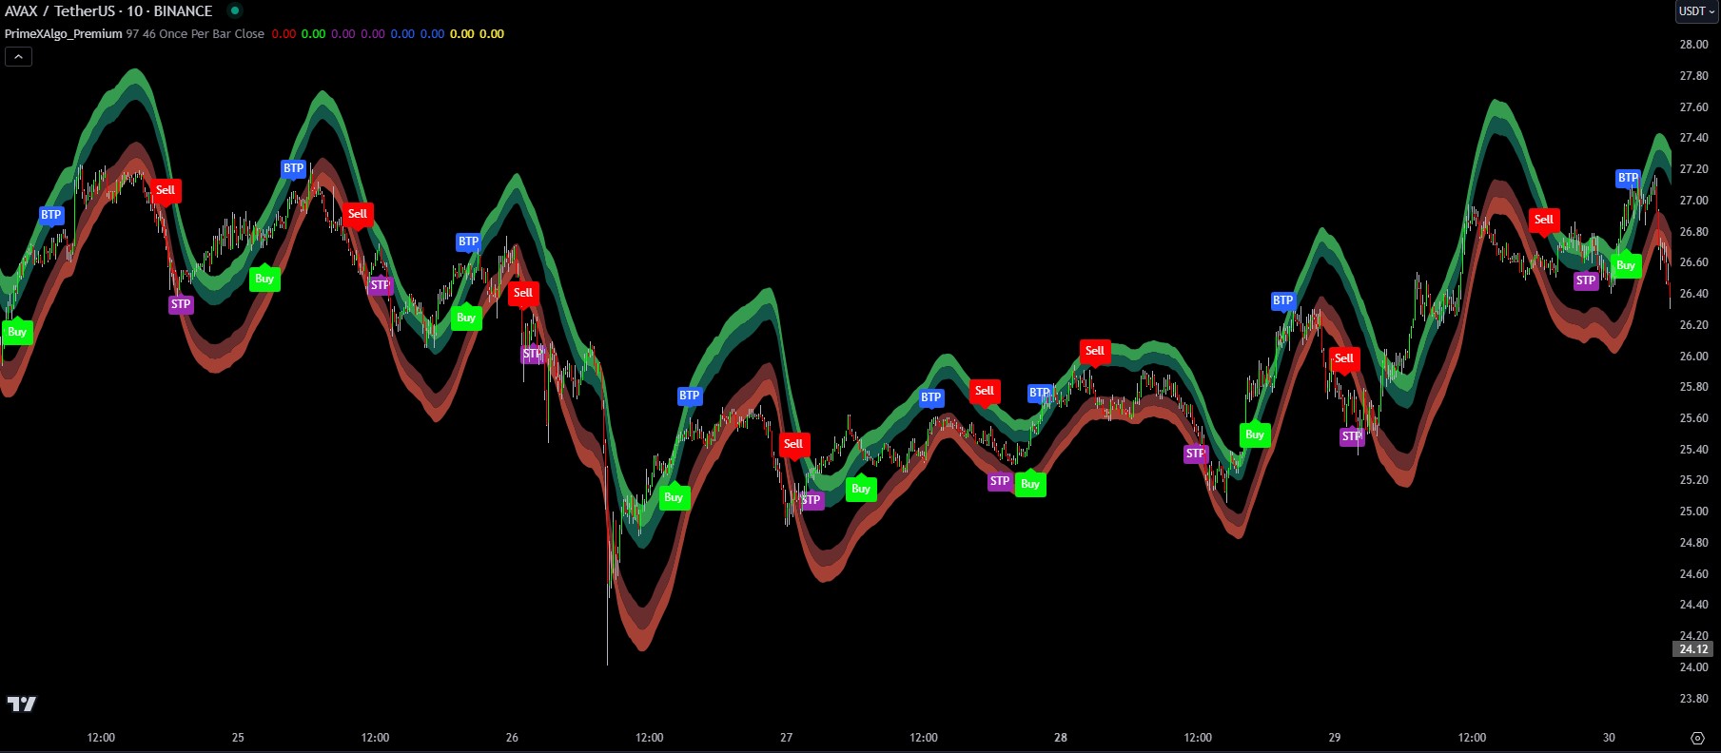Open chart settings gear icon
This screenshot has width=1721, height=753.
coord(1697,738)
